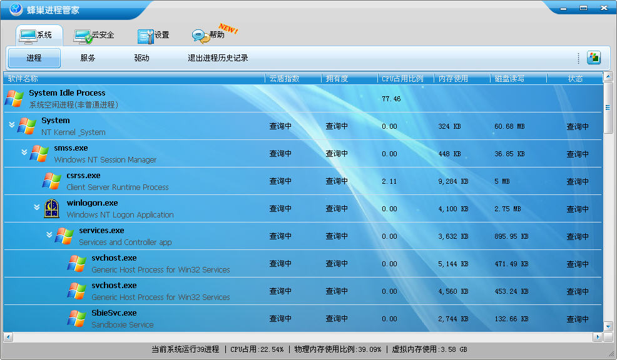Click winlogon.exe disk value 2.75 MB

pyautogui.click(x=507, y=209)
